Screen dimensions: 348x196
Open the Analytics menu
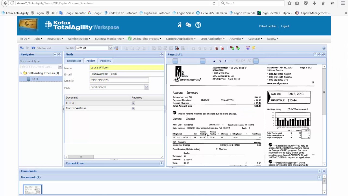236,39
